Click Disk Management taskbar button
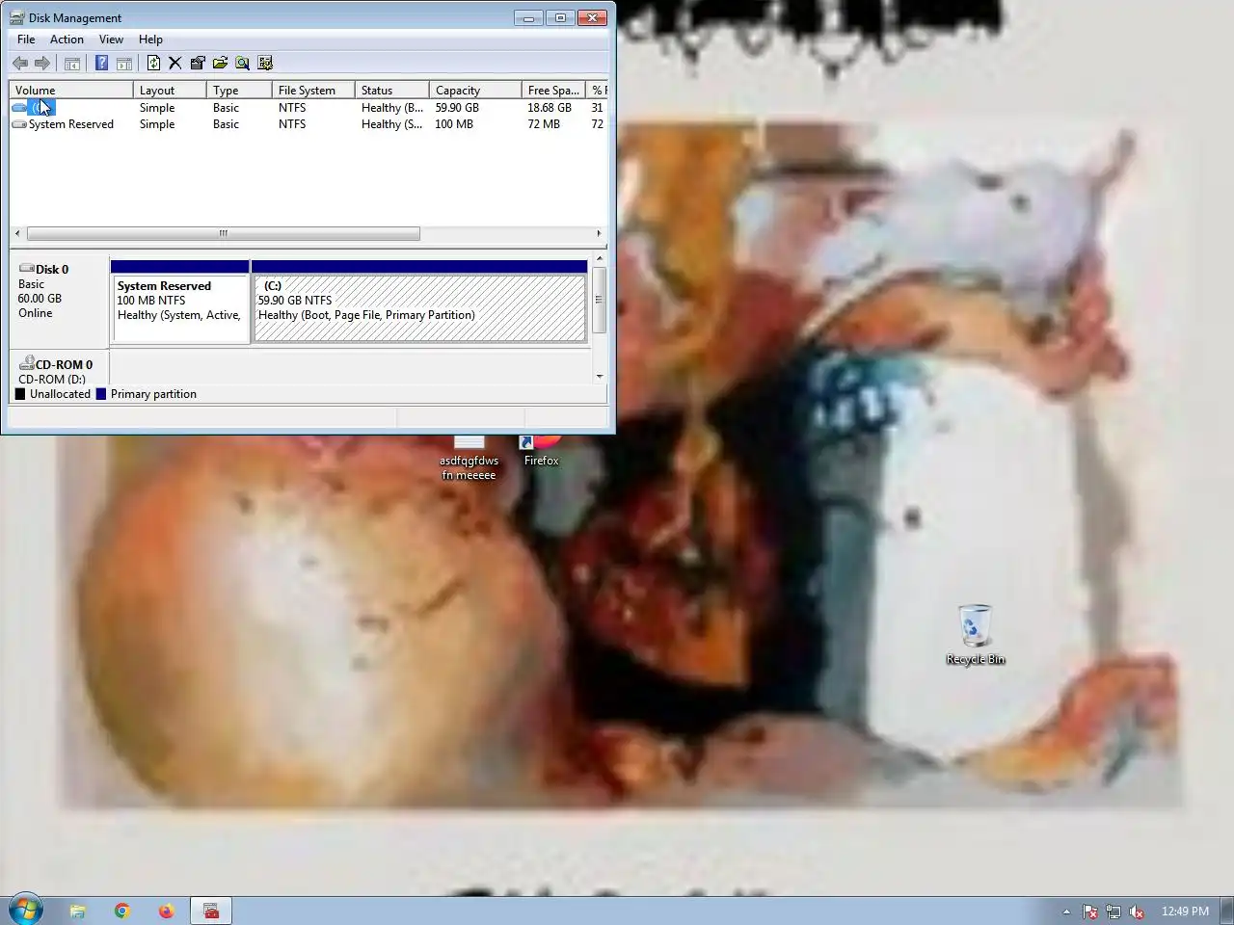1234x925 pixels. [211, 911]
